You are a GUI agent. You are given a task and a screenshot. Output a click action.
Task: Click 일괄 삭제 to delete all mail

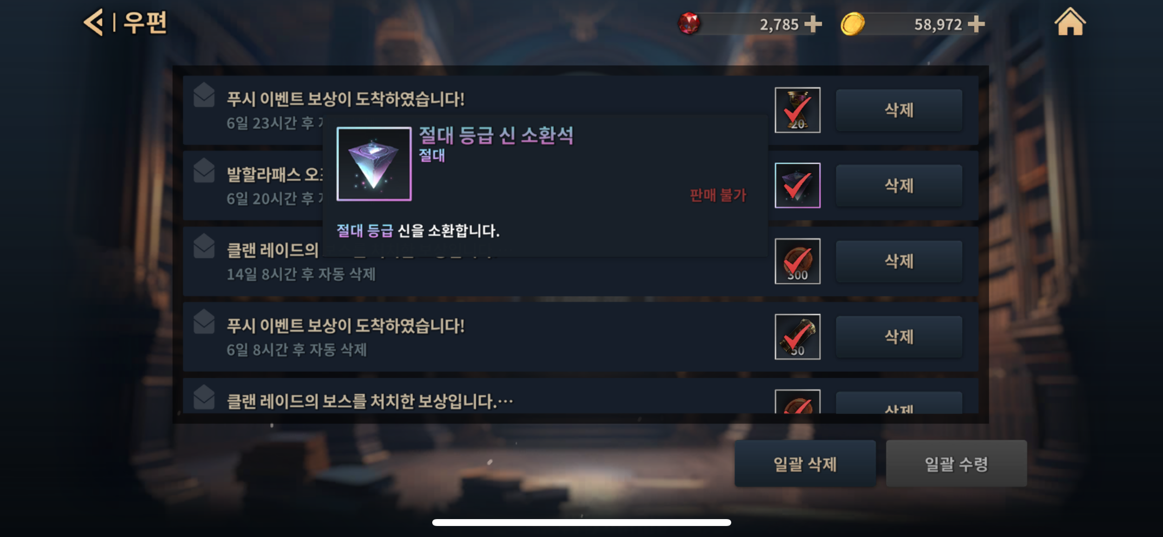805,464
